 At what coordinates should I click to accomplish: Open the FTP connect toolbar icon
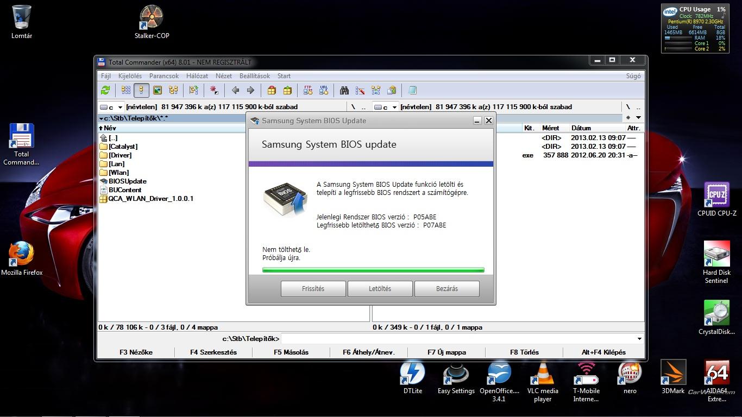[x=308, y=90]
